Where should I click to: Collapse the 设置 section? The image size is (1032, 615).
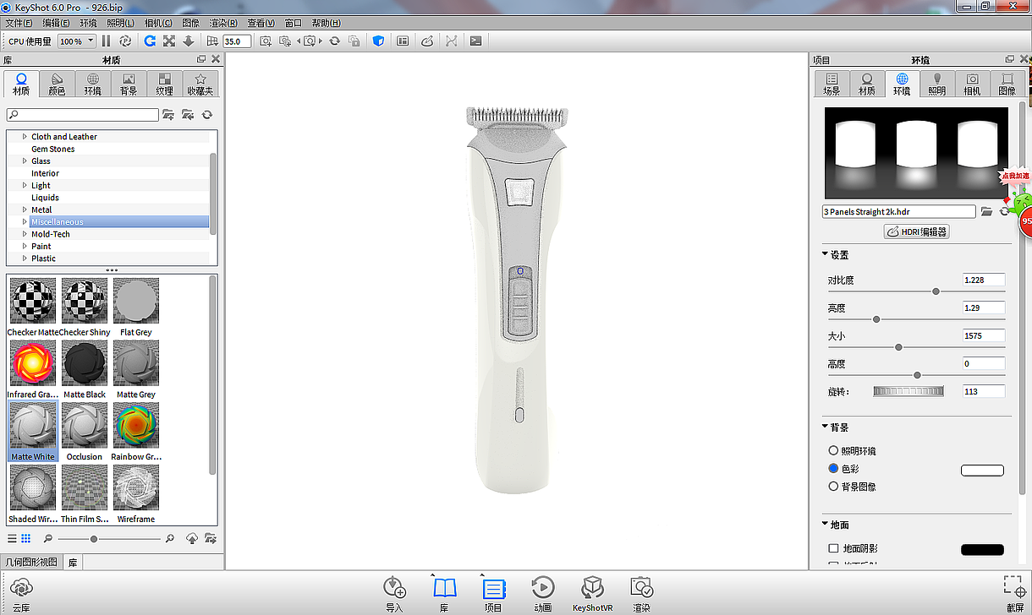tap(825, 254)
